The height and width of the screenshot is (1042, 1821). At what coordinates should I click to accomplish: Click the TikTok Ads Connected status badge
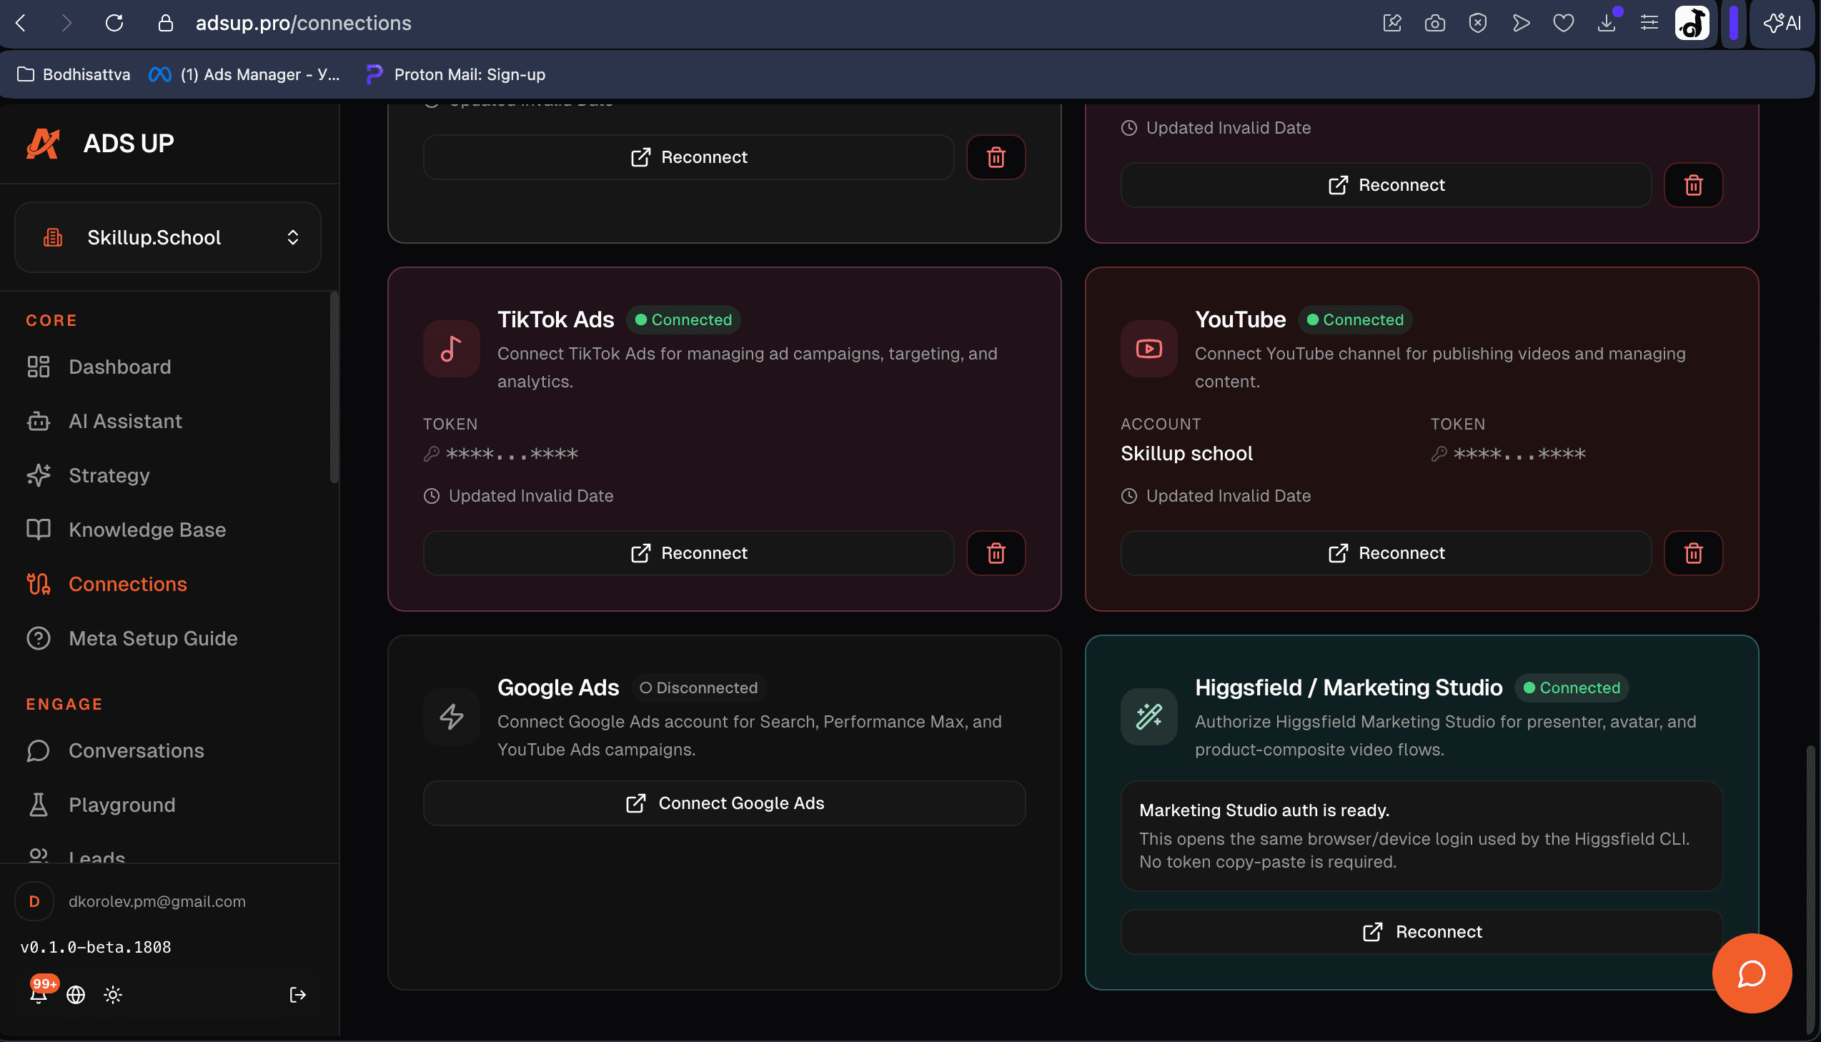pos(683,320)
